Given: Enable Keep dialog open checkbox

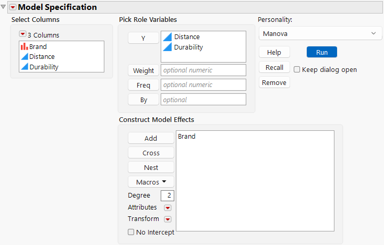Looking at the screenshot, I should [x=297, y=69].
